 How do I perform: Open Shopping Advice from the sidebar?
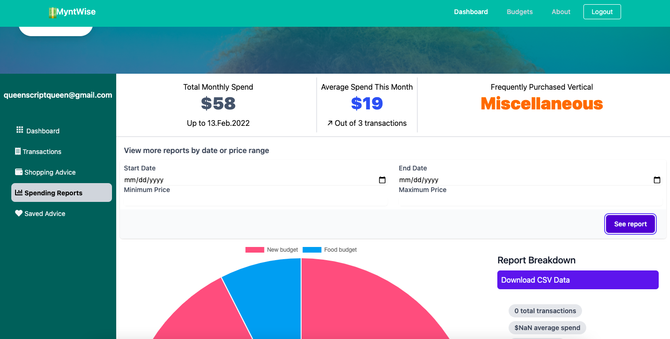click(62, 172)
